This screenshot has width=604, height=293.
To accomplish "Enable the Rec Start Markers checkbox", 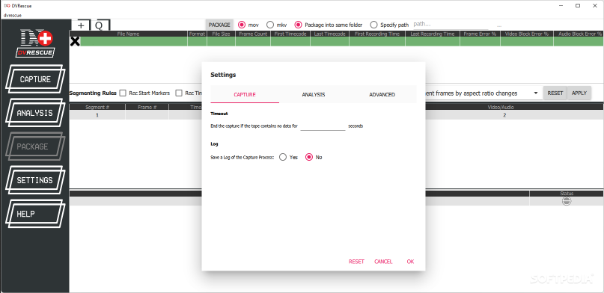I will tap(123, 93).
